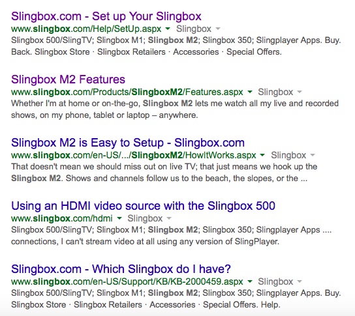The height and width of the screenshot is (316, 355).
Task: Open the 'Set up Your Slingbox' result title
Action: (x=106, y=16)
